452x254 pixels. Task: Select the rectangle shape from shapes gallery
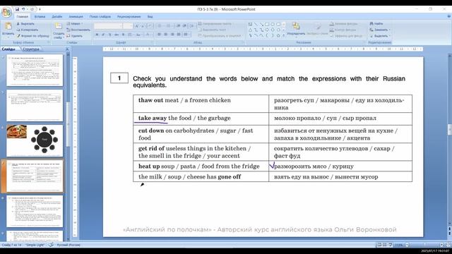point(267,24)
